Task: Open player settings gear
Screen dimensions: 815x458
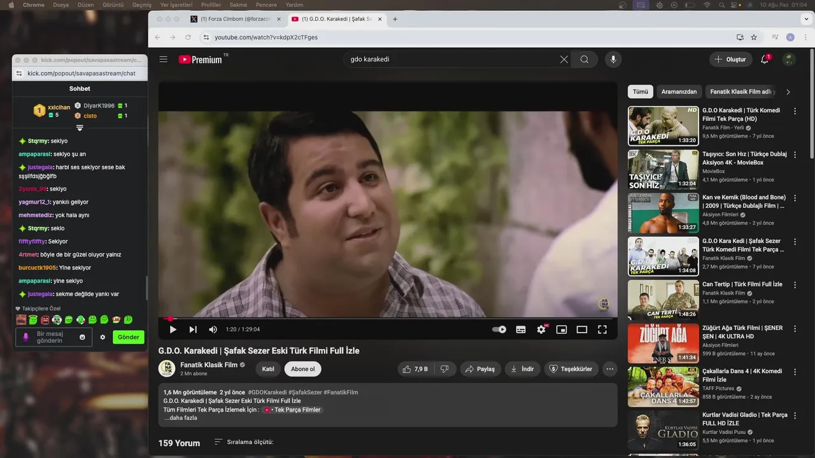Action: pos(541,330)
